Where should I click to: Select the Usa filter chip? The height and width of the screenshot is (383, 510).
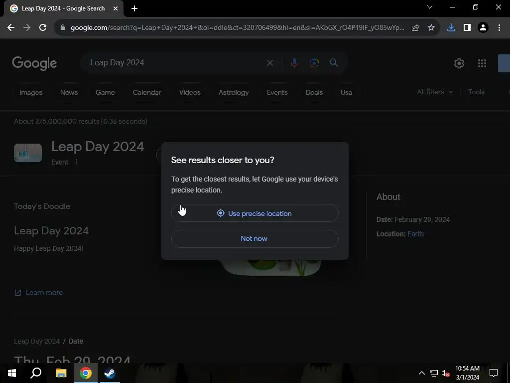pos(346,92)
